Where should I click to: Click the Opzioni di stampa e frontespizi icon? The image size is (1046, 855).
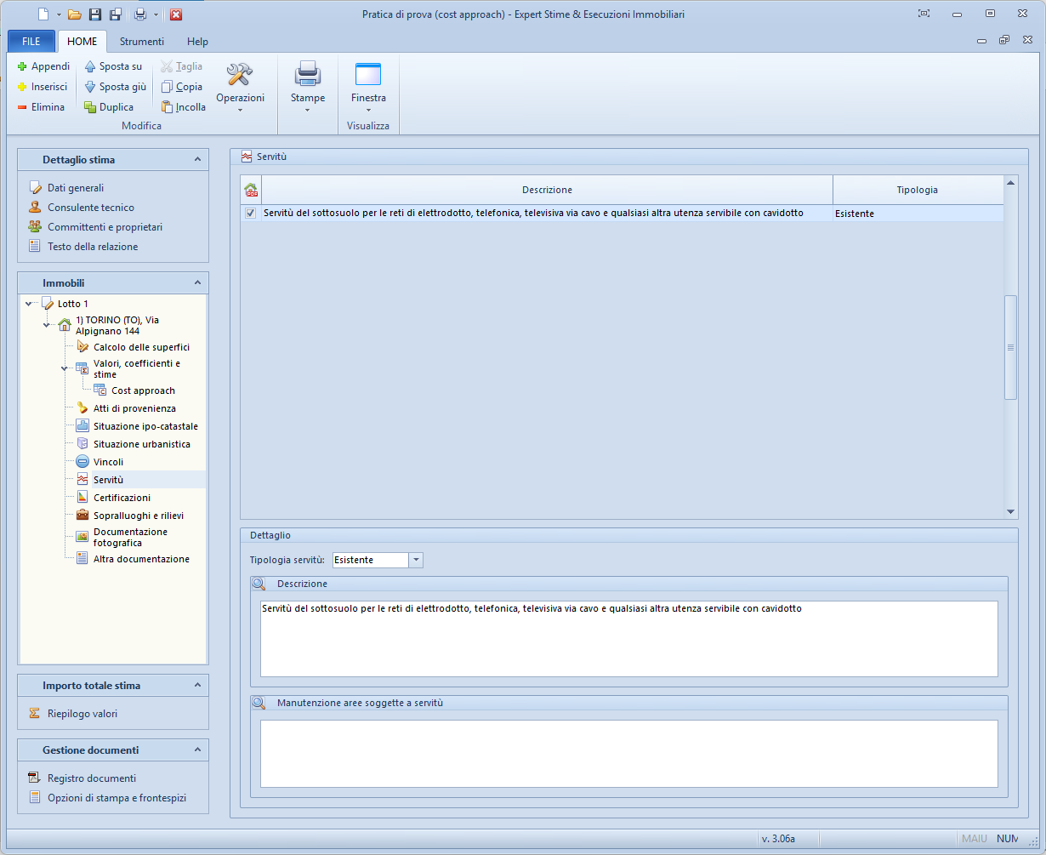pyautogui.click(x=35, y=798)
